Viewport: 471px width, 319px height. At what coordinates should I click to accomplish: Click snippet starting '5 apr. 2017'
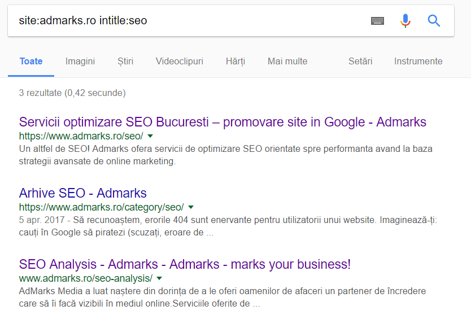click(x=228, y=226)
